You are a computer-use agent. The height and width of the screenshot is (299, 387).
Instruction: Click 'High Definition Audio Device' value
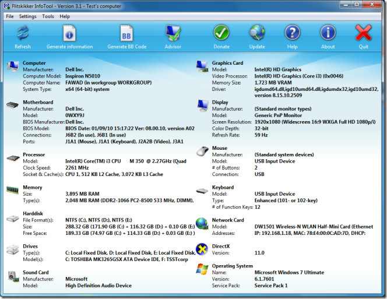98,286
